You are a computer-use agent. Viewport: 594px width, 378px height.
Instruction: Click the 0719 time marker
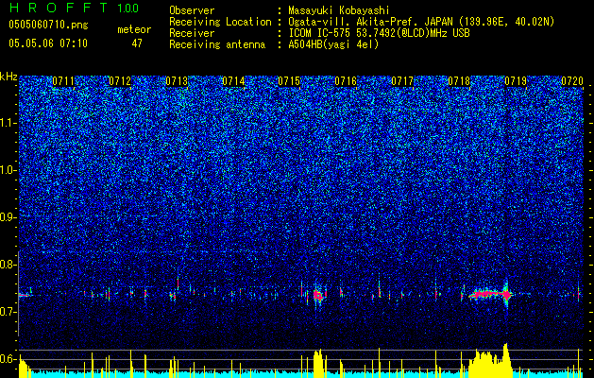pyautogui.click(x=516, y=81)
